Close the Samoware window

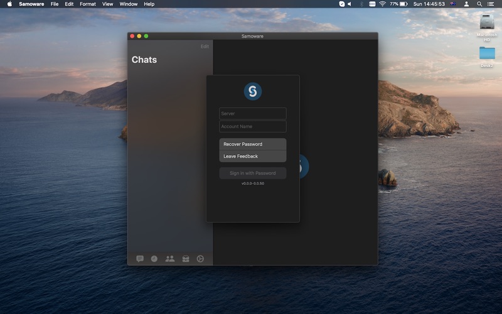tap(132, 36)
